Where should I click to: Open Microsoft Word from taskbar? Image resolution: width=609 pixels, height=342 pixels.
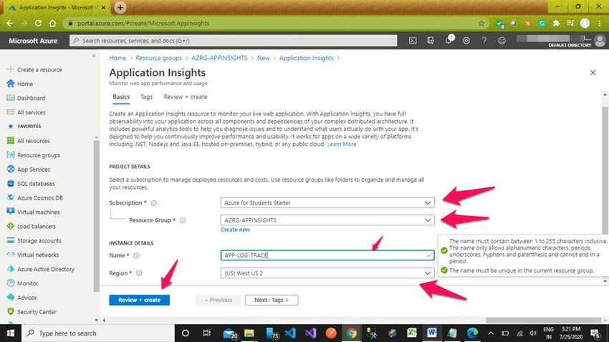pos(432,333)
